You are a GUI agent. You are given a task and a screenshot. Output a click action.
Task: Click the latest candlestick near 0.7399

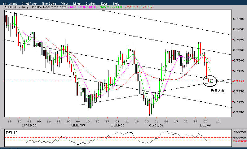210,81
